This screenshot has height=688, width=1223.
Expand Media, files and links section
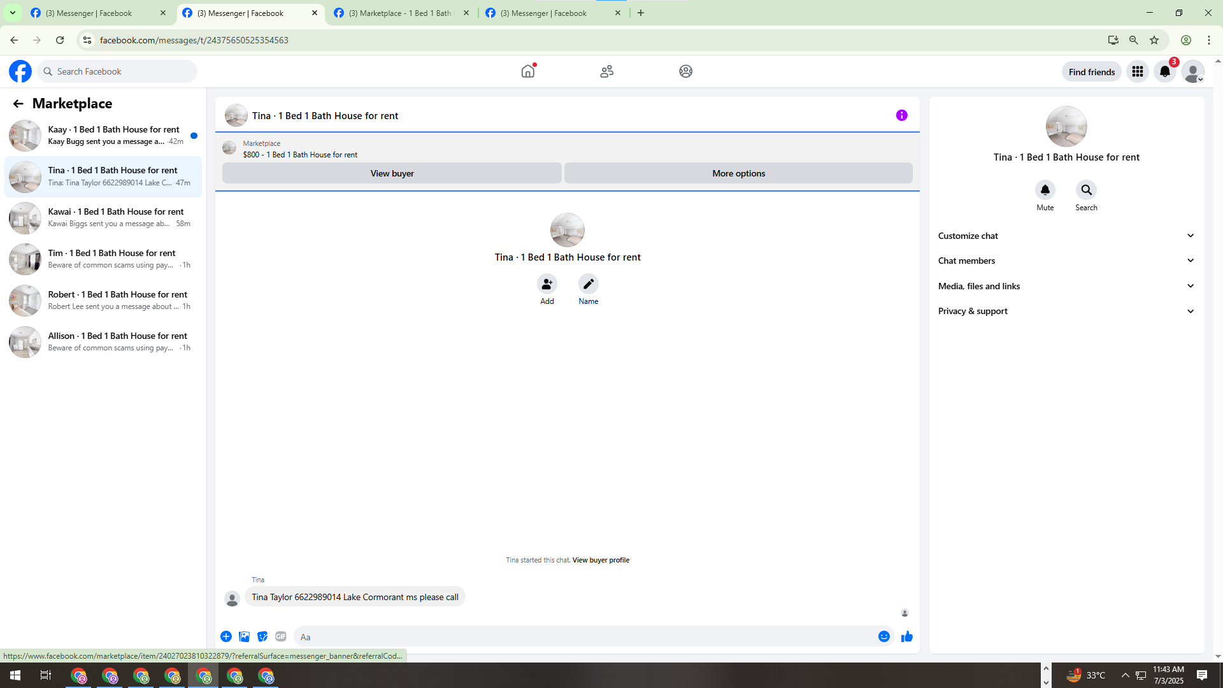1066,286
